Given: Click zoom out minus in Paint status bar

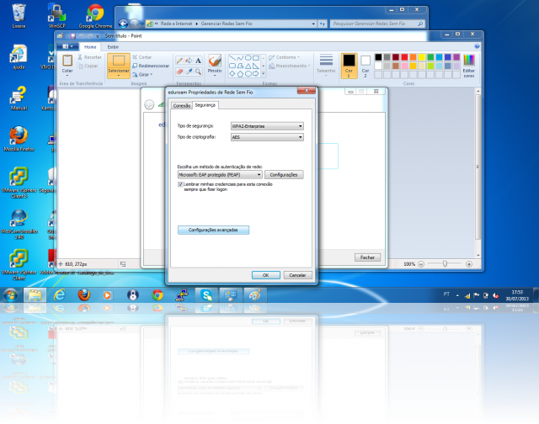Looking at the screenshot, I should [421, 264].
